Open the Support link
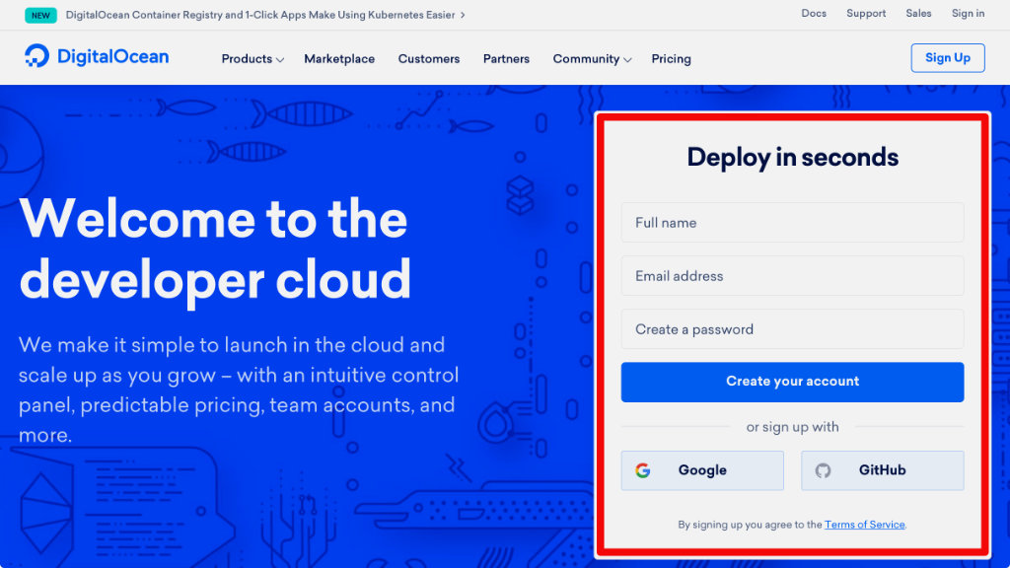Screen dimensions: 1010x568 866,14
